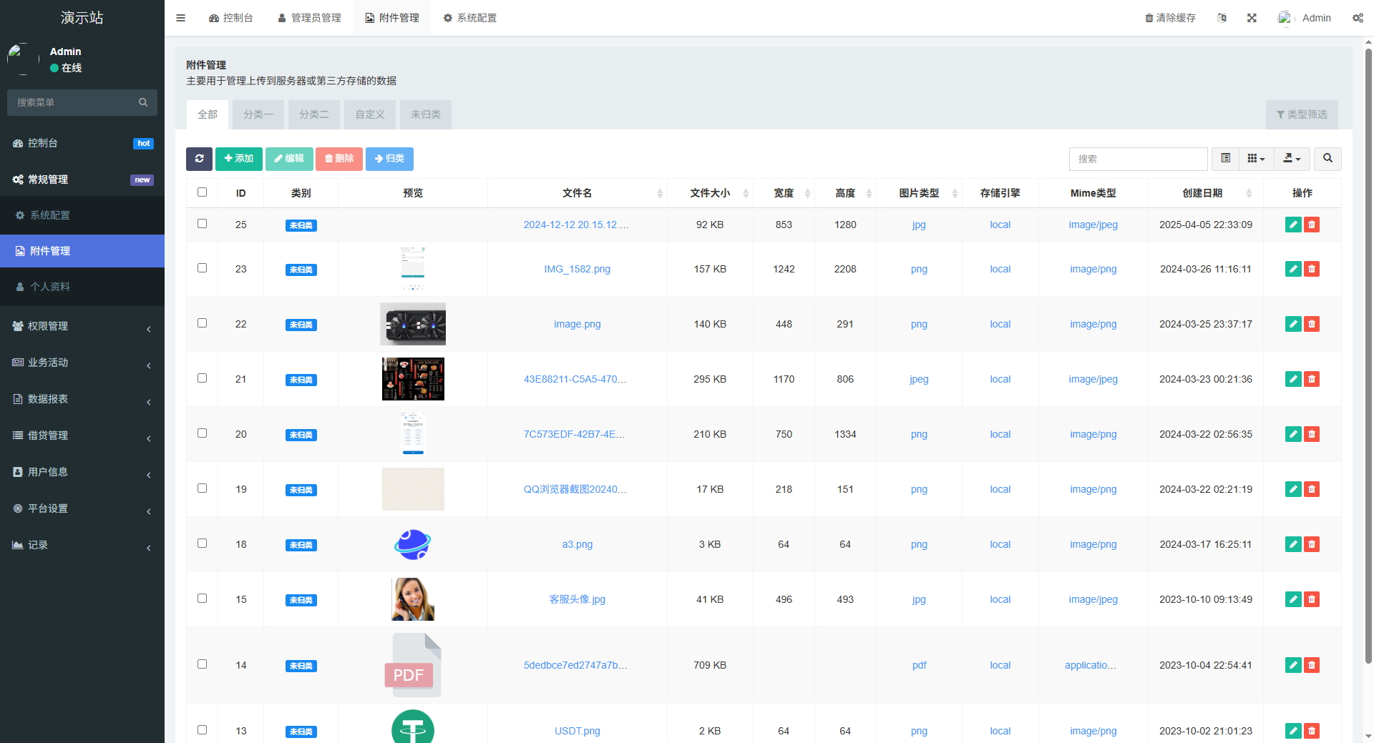Select the checkbox for row ID 21
1374x743 pixels.
pyautogui.click(x=203, y=378)
